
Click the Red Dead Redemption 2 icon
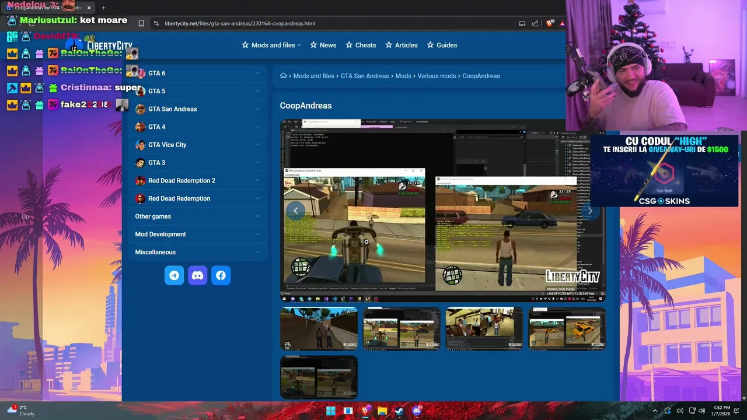click(x=140, y=181)
